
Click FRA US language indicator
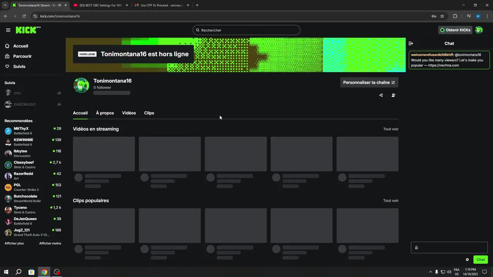click(x=457, y=272)
